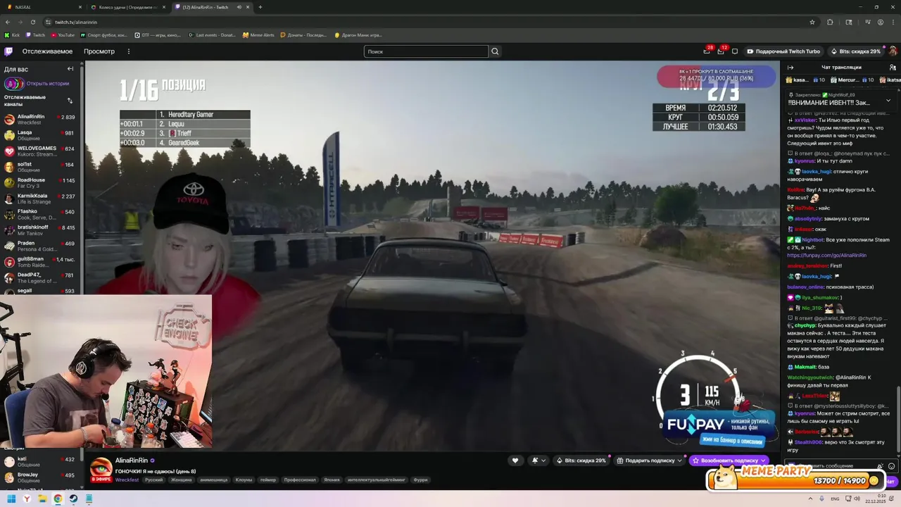Open KarmikKoala channel in sidebar
901x507 pixels.
[41, 199]
